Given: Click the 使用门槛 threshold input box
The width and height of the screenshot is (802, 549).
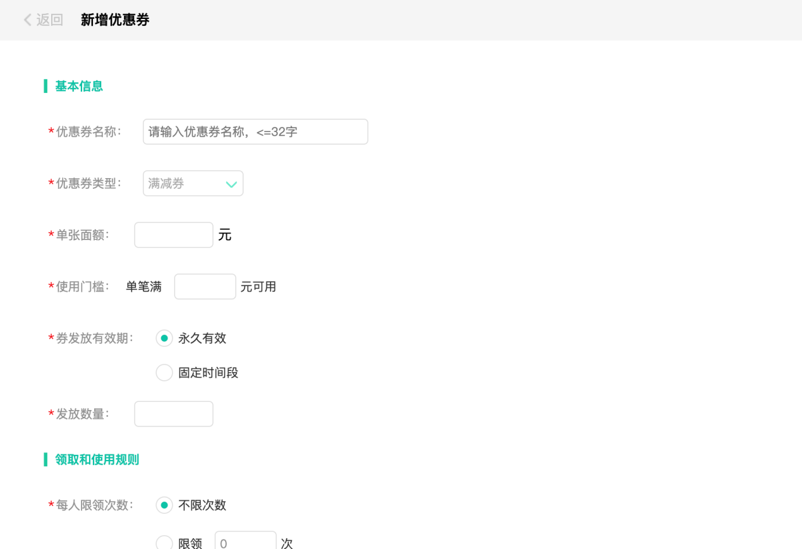Looking at the screenshot, I should click(205, 287).
